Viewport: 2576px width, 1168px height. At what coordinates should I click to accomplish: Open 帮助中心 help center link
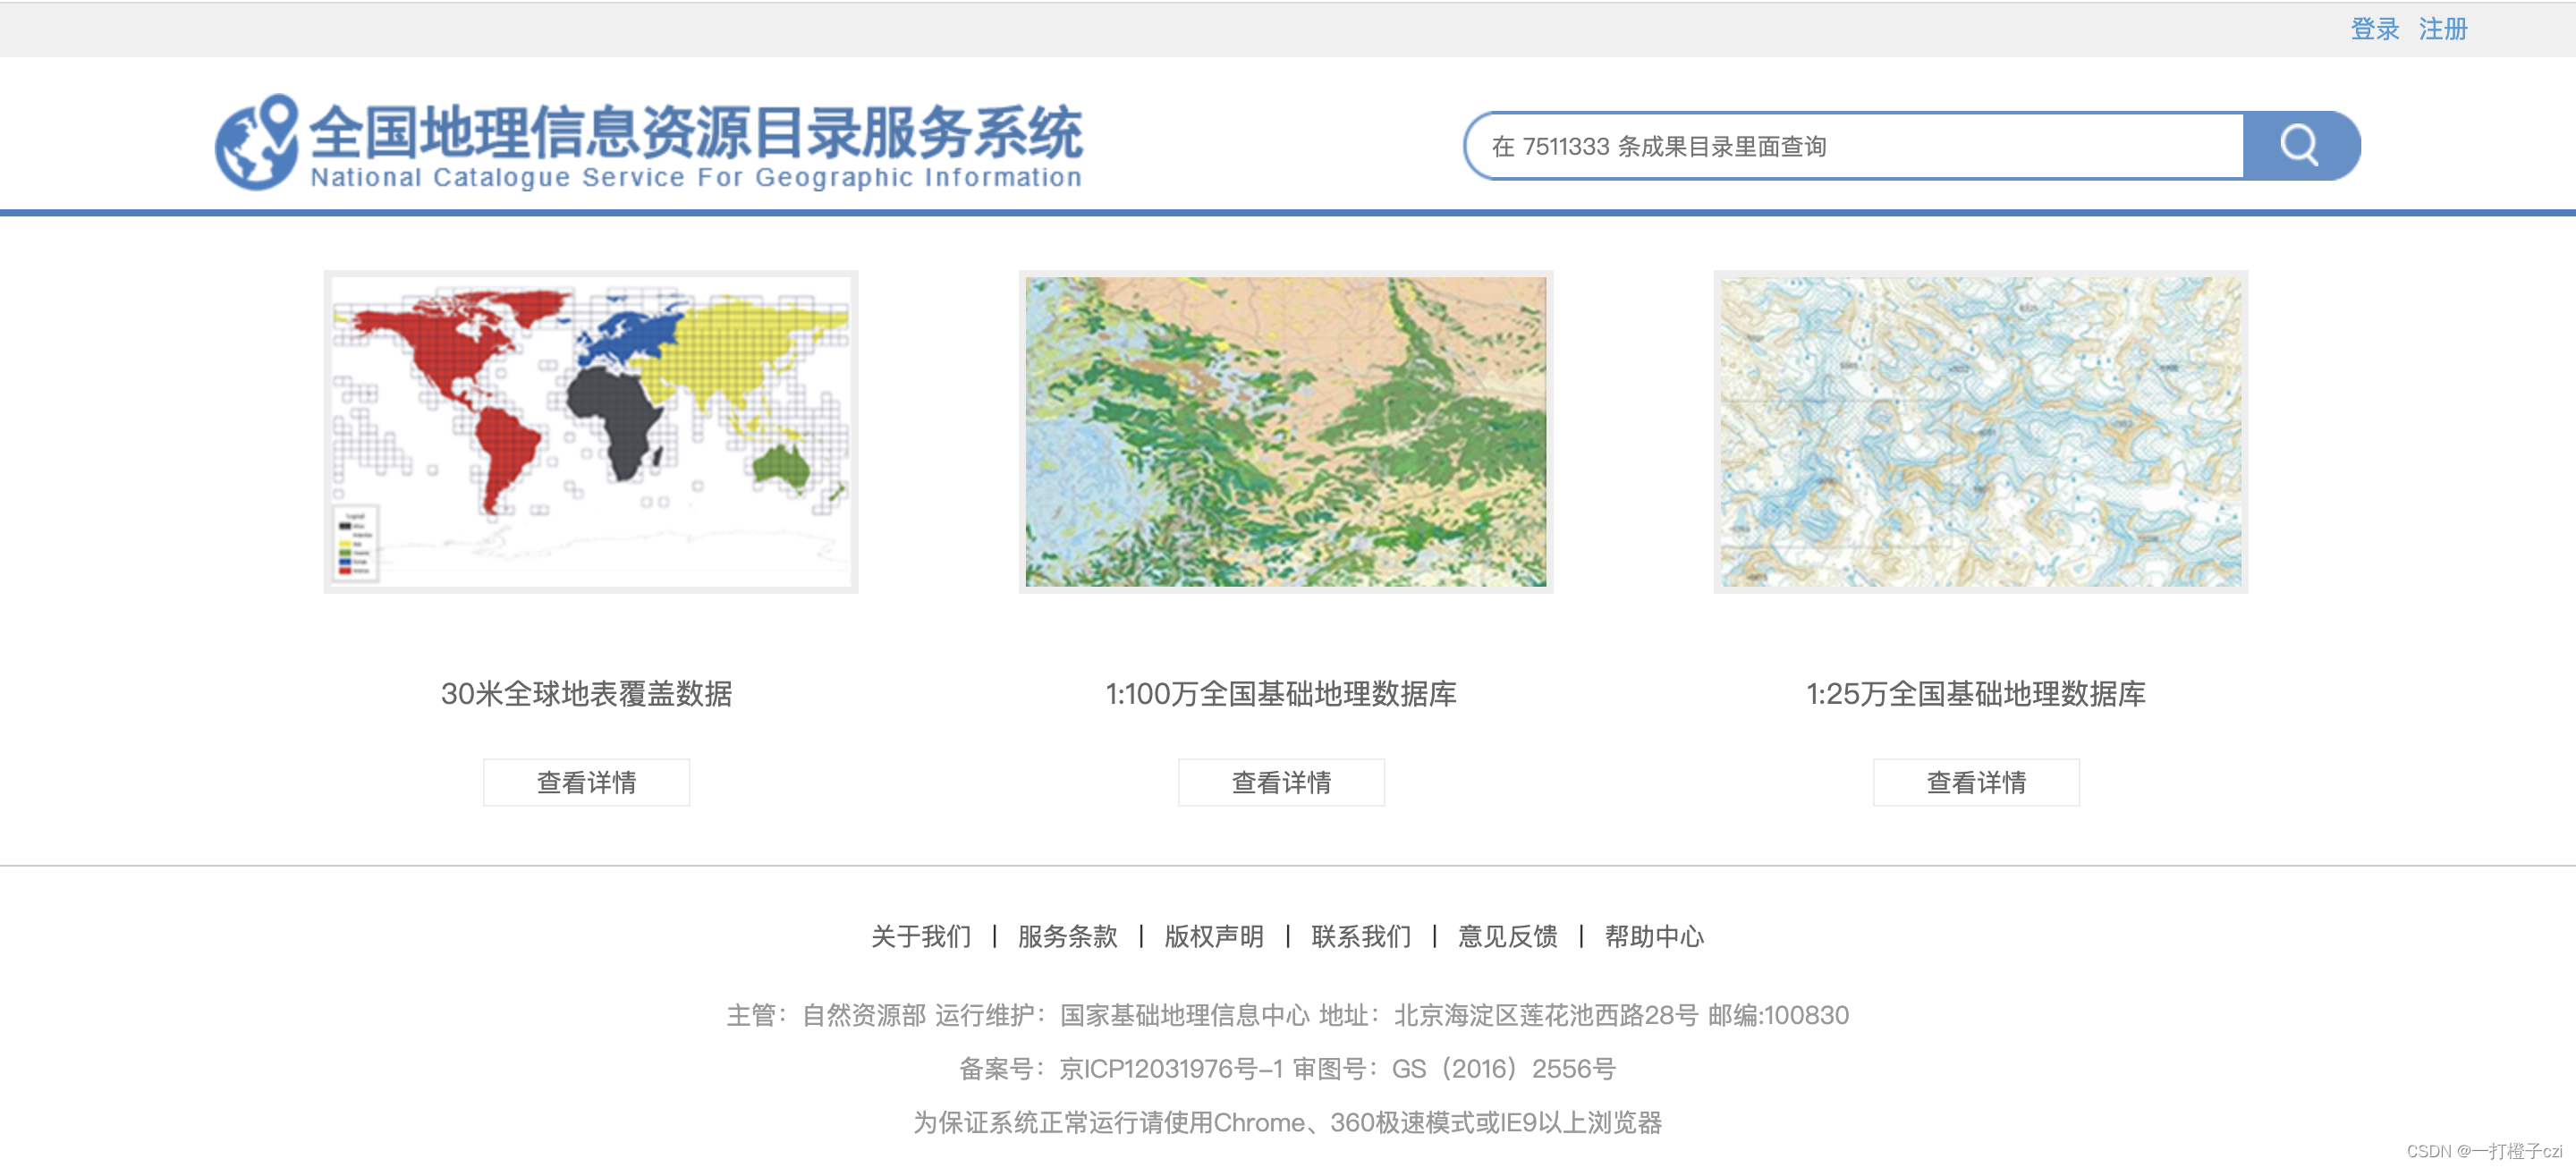pyautogui.click(x=1654, y=936)
